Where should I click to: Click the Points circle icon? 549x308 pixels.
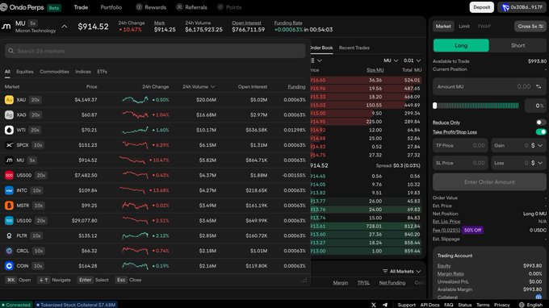point(220,7)
